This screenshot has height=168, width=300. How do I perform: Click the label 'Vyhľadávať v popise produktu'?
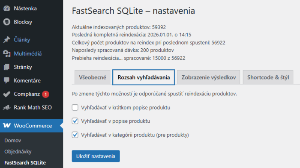[116, 121]
